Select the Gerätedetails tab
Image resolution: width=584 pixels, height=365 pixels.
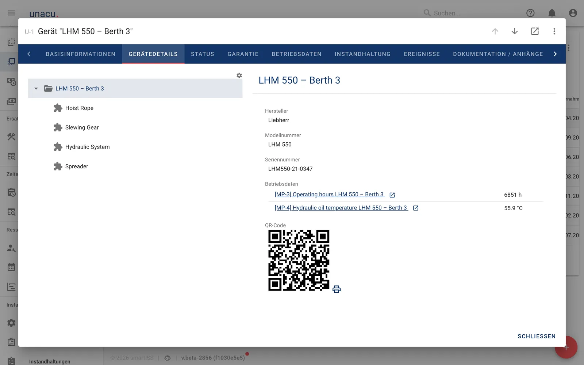click(153, 54)
